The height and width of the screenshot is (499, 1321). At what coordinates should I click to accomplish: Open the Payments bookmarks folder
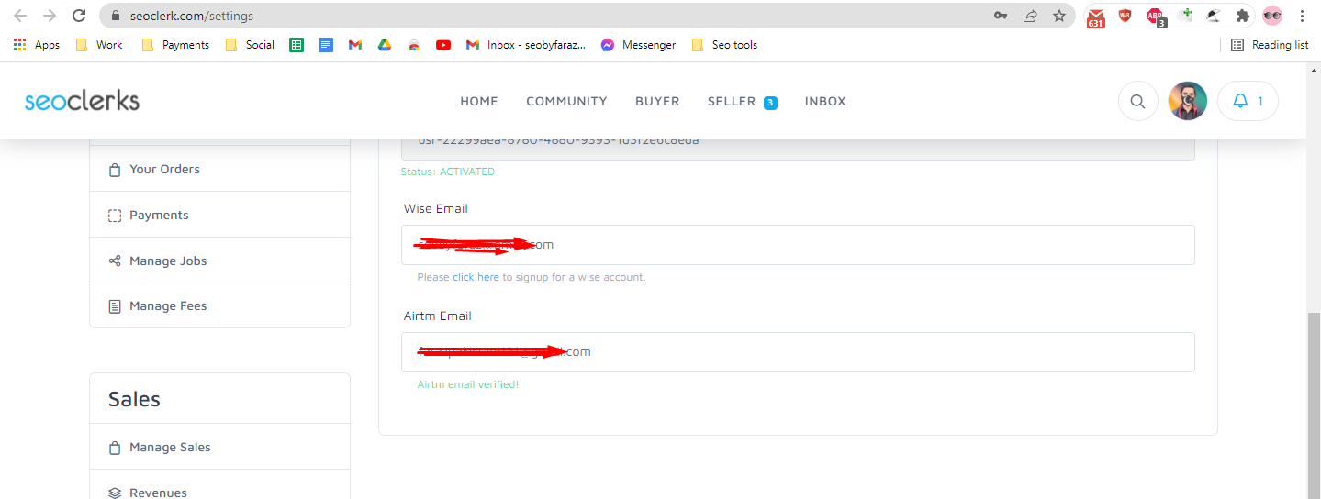pos(175,45)
